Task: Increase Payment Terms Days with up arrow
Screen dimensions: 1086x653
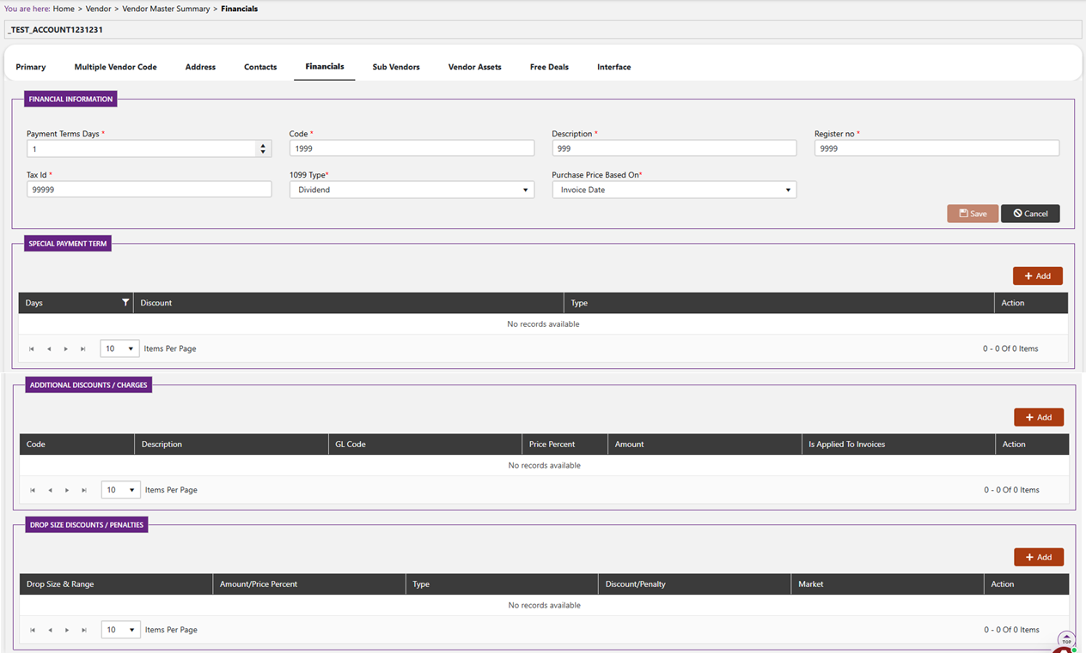Action: pyautogui.click(x=263, y=145)
